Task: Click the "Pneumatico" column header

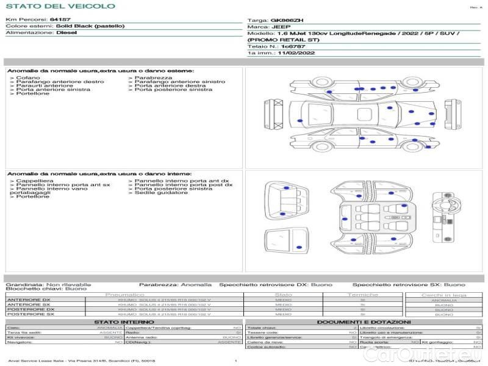Action: pyautogui.click(x=124, y=295)
